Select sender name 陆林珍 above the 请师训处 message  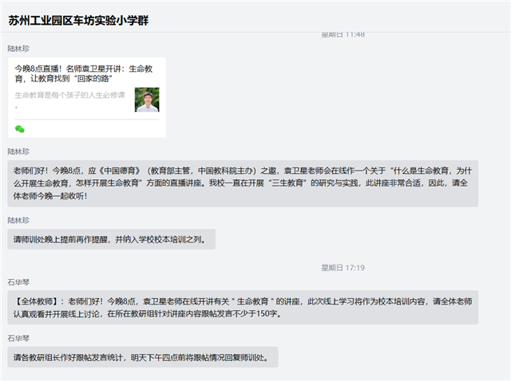18,221
